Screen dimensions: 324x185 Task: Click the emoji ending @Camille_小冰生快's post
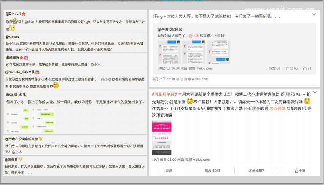point(56,85)
